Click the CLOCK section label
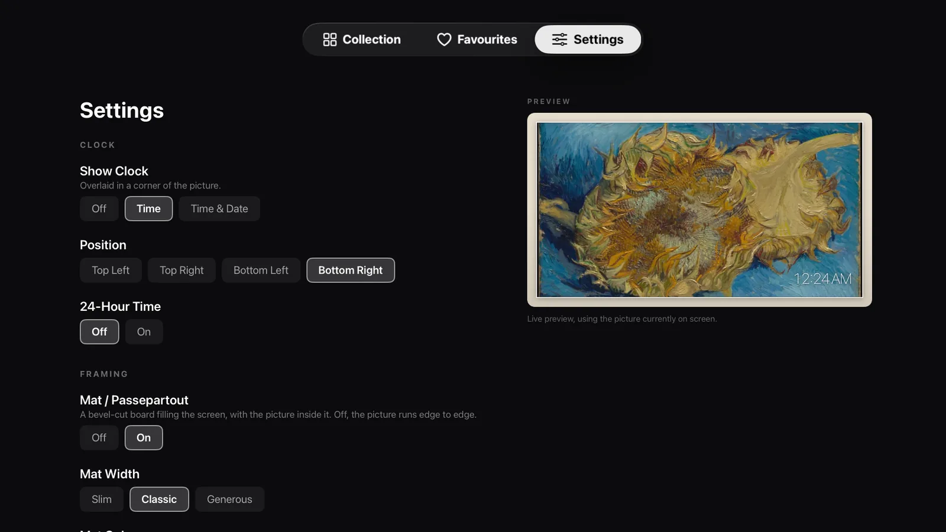 (x=98, y=145)
